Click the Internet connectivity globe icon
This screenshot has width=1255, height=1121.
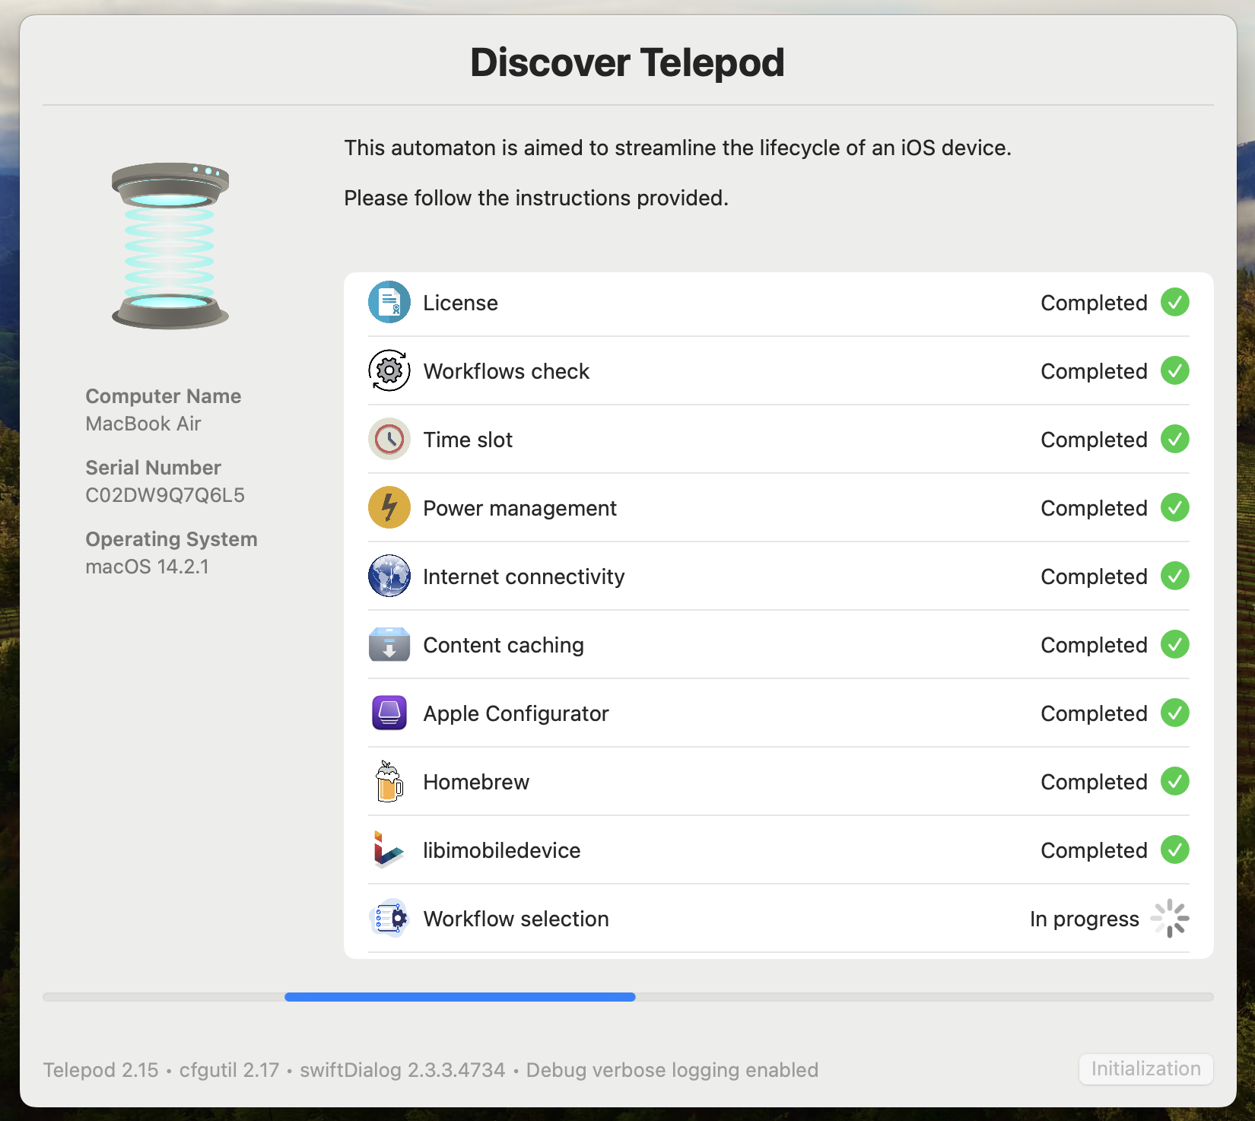[389, 576]
